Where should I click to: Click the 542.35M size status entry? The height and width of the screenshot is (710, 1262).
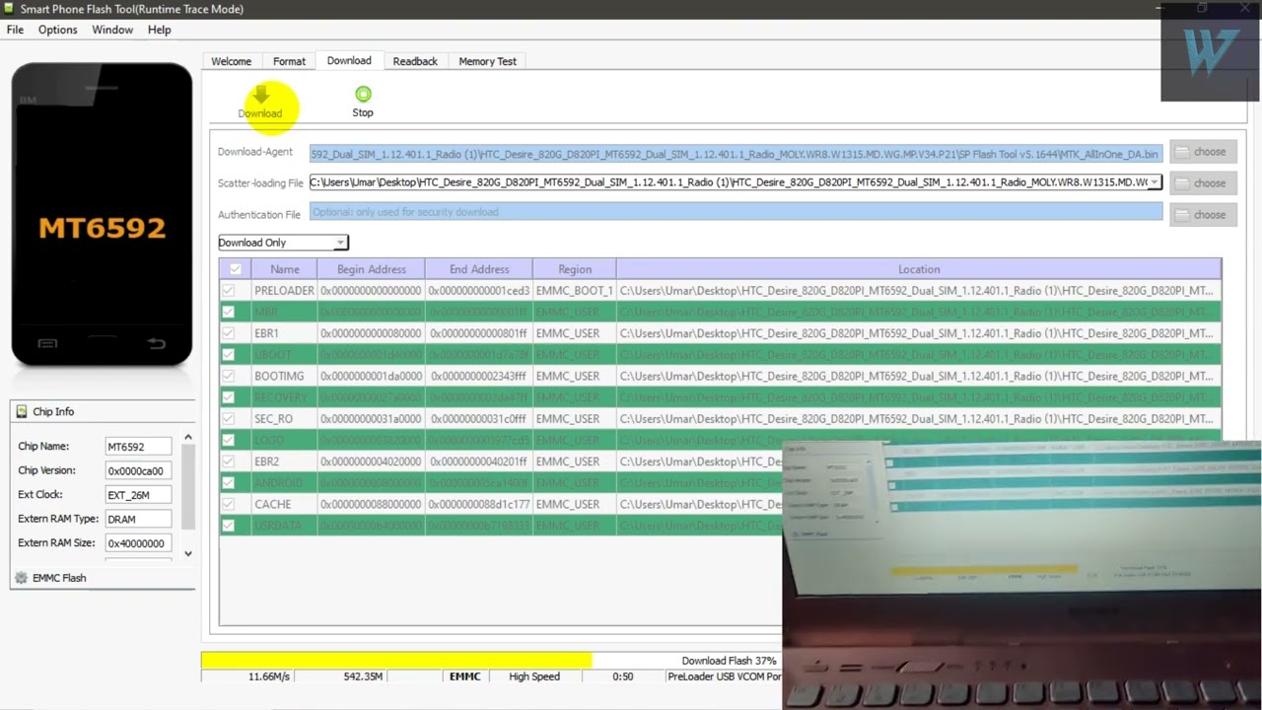click(363, 676)
